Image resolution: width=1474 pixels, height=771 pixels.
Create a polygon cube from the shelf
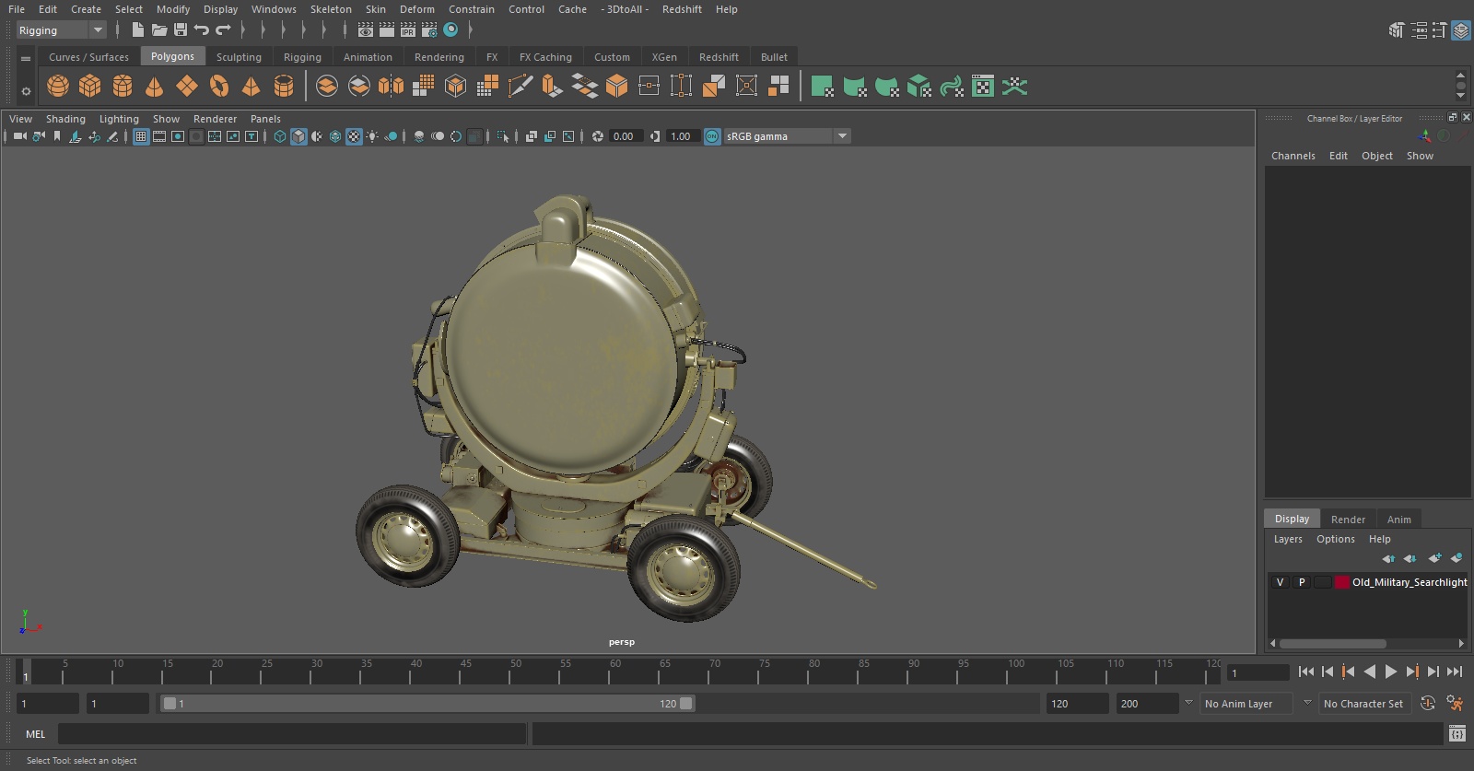[90, 87]
